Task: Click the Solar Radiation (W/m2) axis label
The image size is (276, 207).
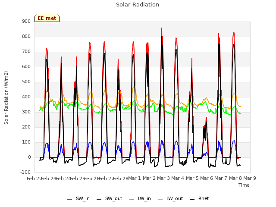Action: [x=6, y=98]
